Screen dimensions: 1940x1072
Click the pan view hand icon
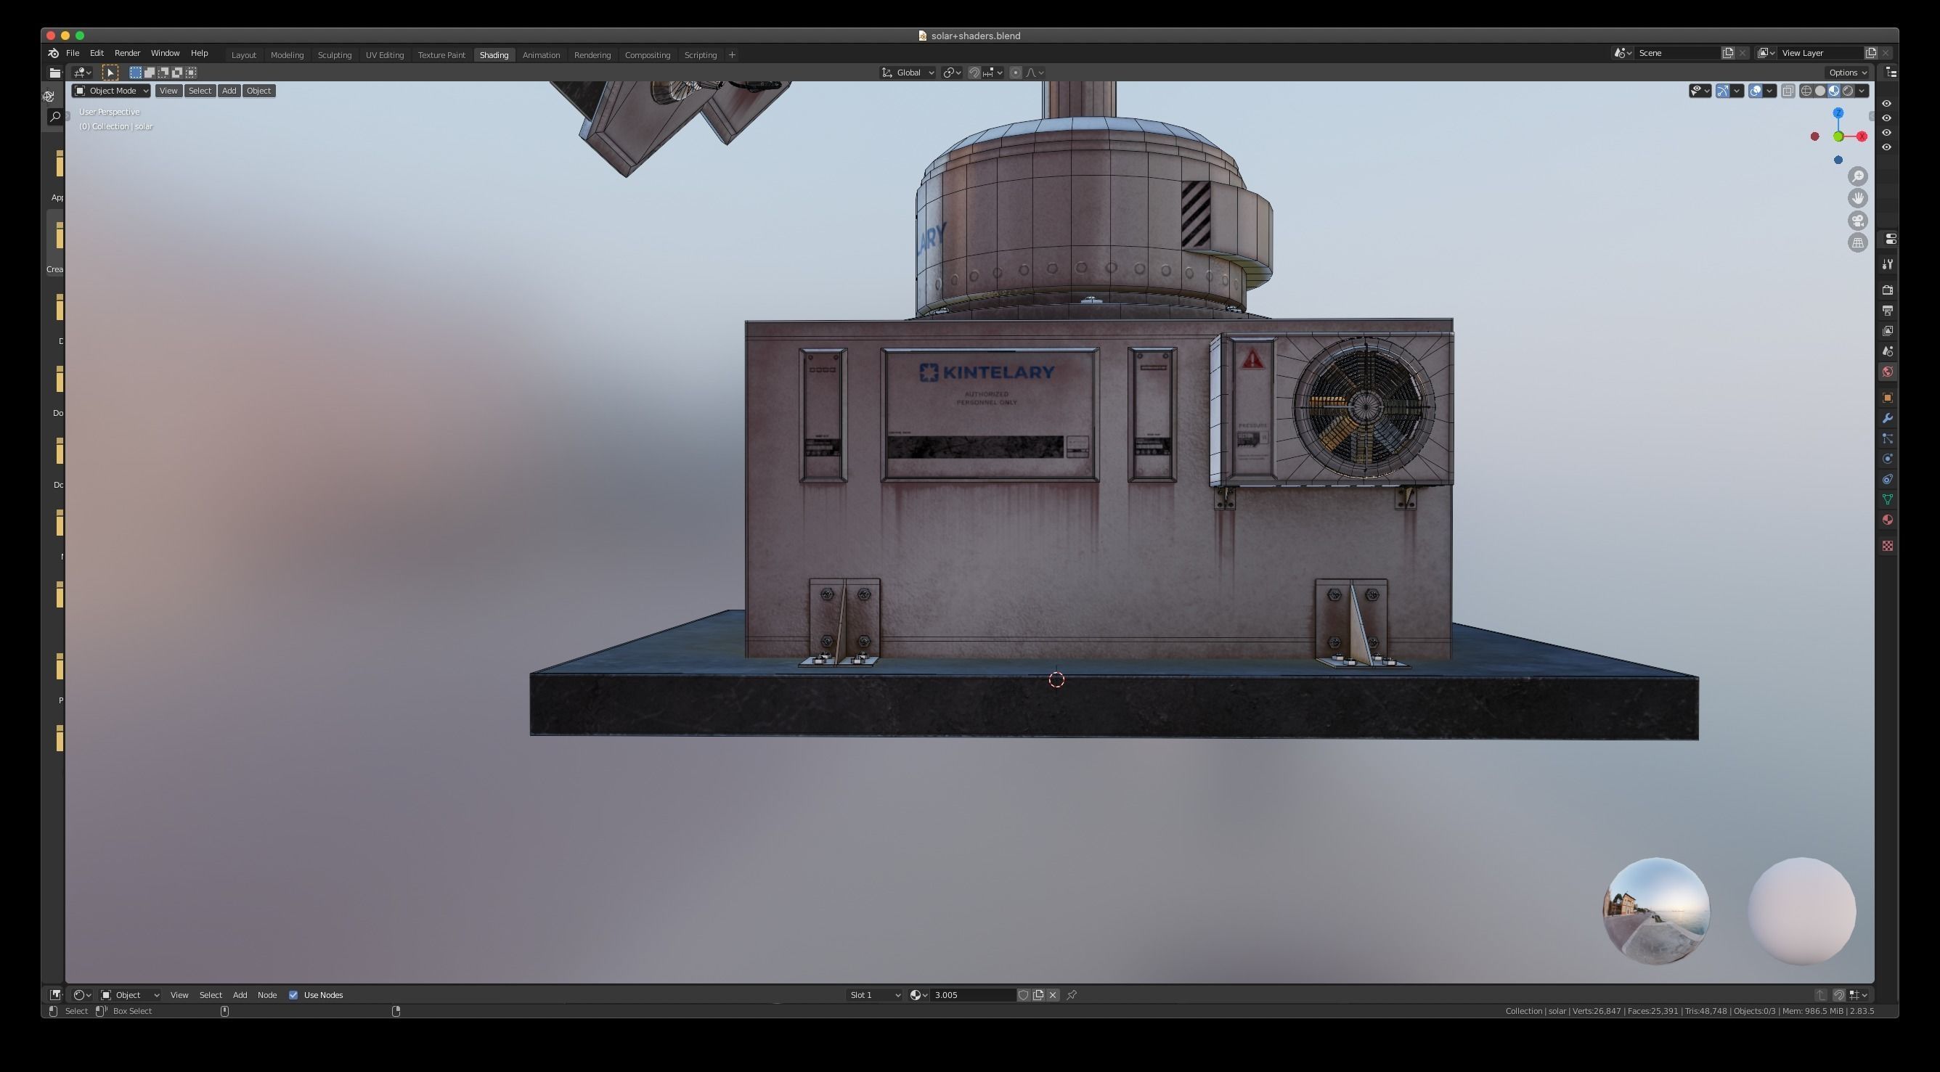click(x=1857, y=198)
